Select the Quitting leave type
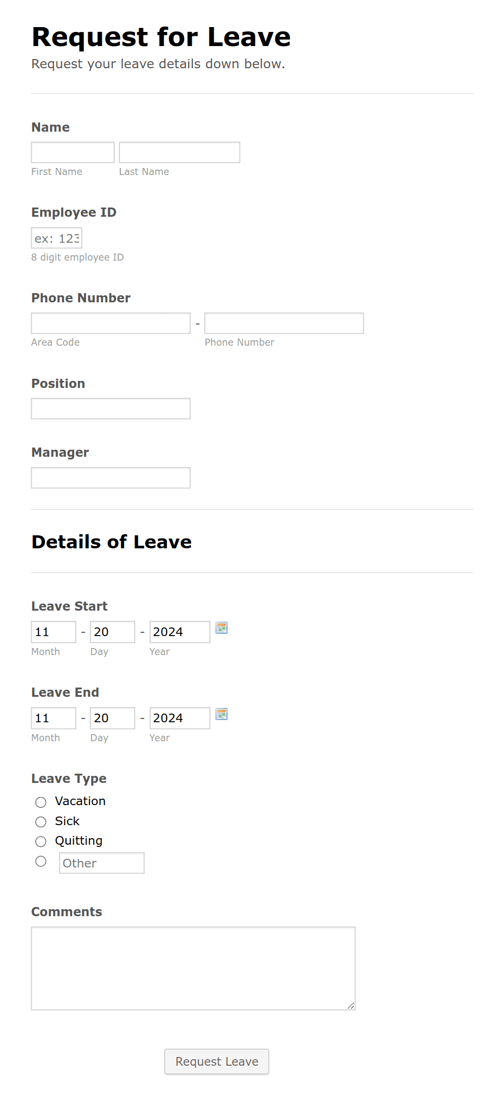The image size is (504, 1095). click(41, 841)
